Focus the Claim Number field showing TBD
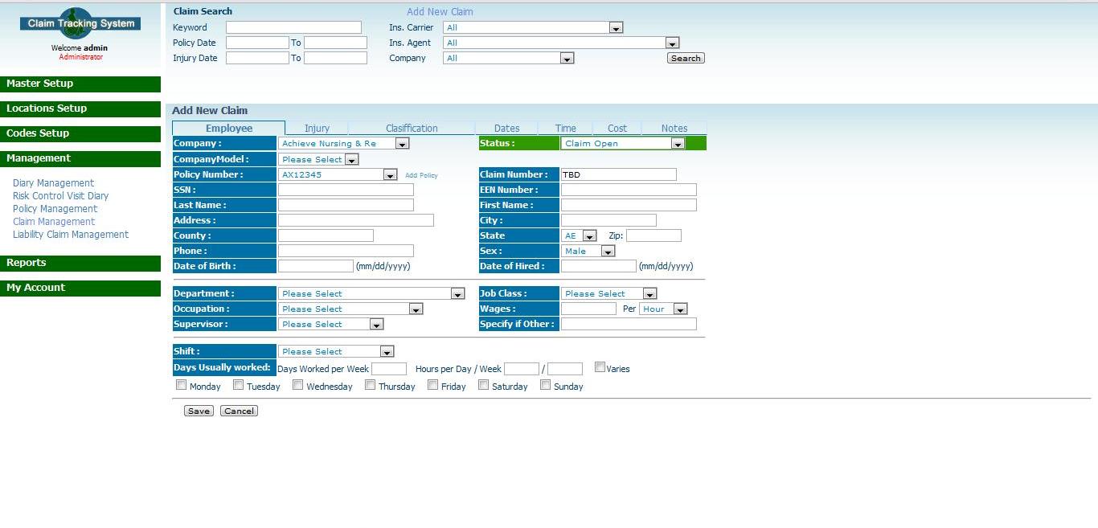This screenshot has width=1098, height=528. 619,174
